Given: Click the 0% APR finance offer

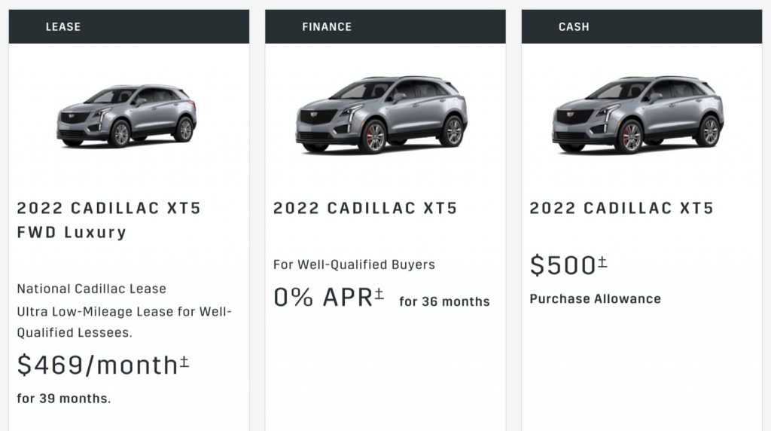Looking at the screenshot, I should point(323,297).
